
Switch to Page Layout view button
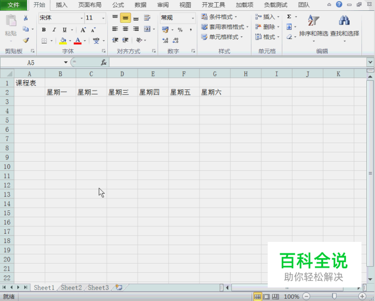point(267,297)
